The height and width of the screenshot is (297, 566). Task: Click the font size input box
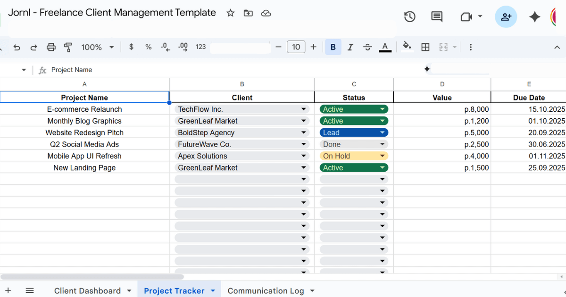tap(296, 47)
